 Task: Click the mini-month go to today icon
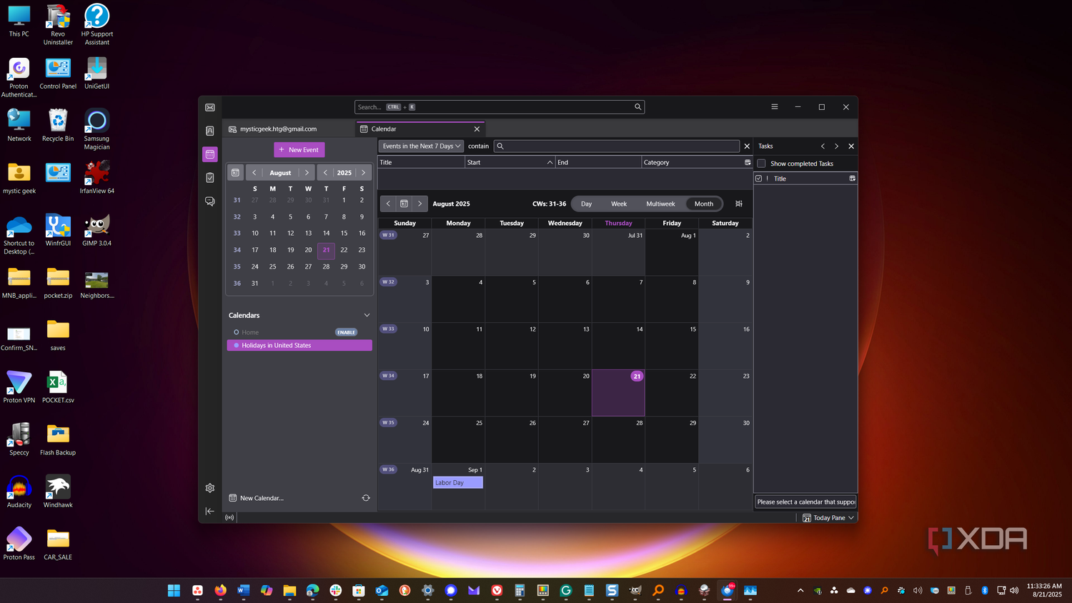(236, 173)
